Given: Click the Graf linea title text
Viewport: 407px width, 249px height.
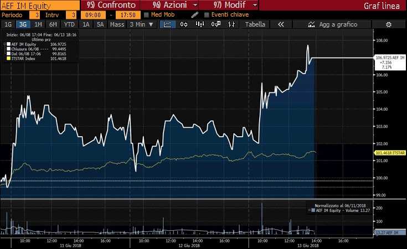Looking at the screenshot, I should coord(382,6).
